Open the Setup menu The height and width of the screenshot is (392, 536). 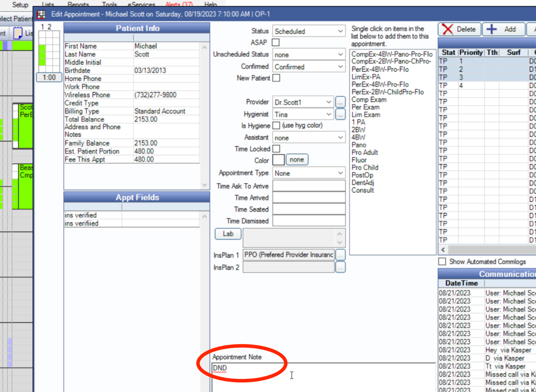click(x=20, y=5)
